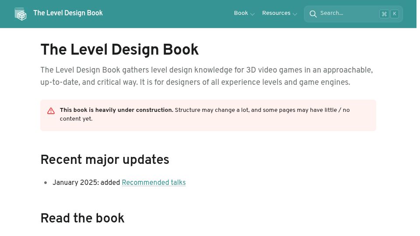Click the red warning triangle icon
420x236 pixels.
tap(51, 111)
